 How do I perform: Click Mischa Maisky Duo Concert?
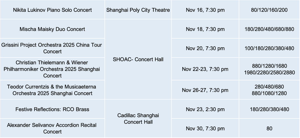(52, 29)
